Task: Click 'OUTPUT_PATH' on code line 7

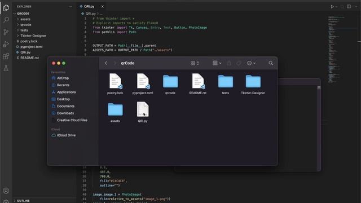Action: [x=103, y=46]
